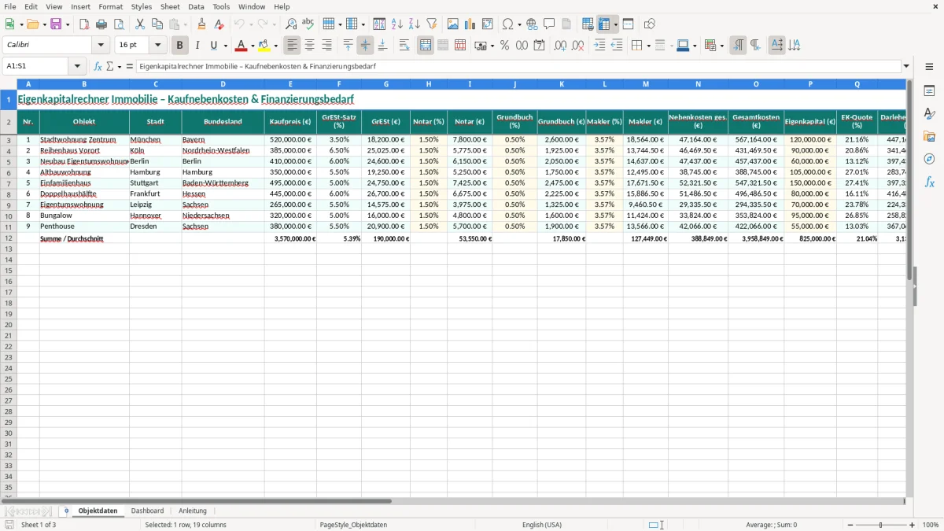
Task: Sort descending Z to A
Action: 414,24
